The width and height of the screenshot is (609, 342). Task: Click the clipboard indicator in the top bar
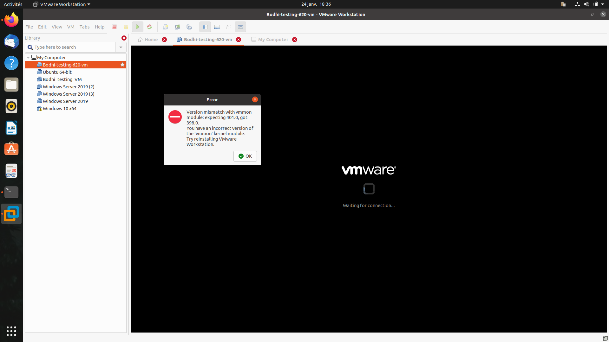[x=563, y=4]
